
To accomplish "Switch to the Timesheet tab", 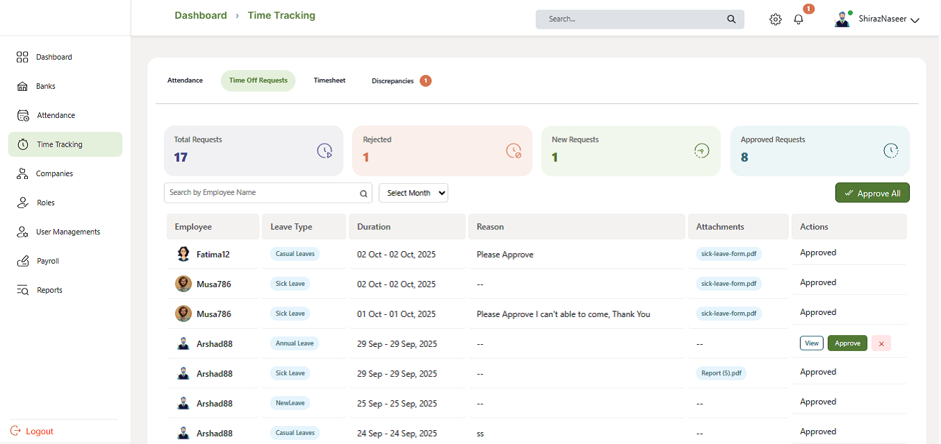I will click(329, 80).
